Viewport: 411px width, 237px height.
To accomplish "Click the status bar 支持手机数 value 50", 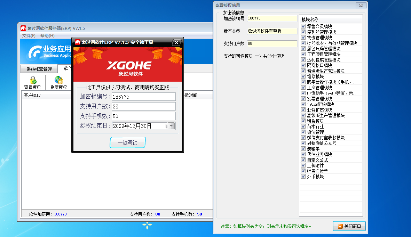I will (x=199, y=214).
